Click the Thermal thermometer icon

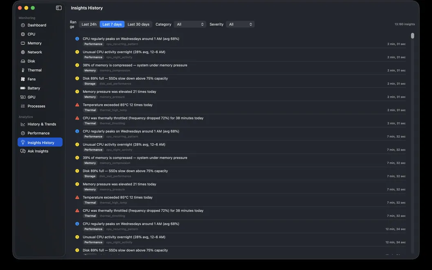pos(23,70)
